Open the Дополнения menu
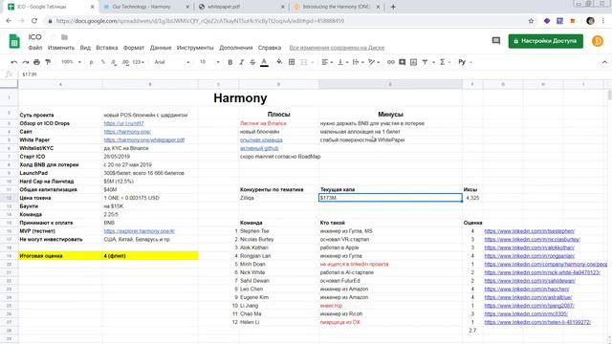Image resolution: width=612 pixels, height=344 pixels. (x=236, y=48)
